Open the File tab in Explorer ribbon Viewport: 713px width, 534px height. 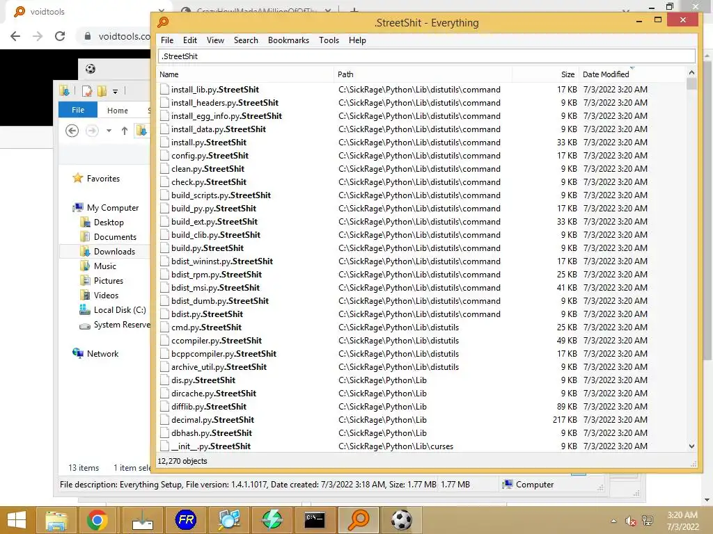point(78,110)
